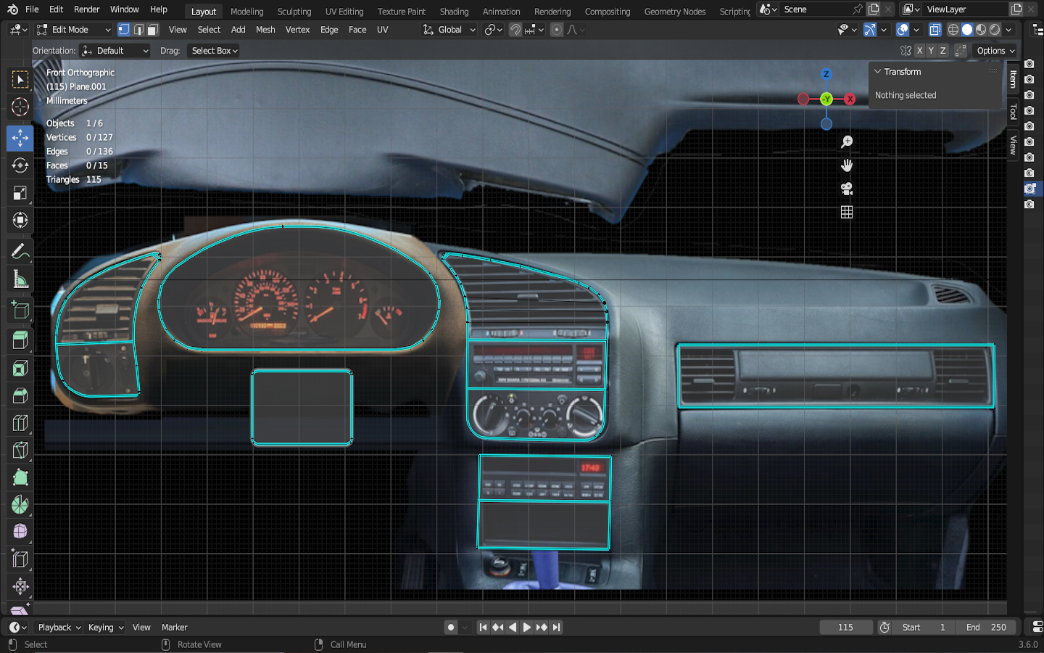Switch to the Modeling workspace tab

pyautogui.click(x=247, y=12)
